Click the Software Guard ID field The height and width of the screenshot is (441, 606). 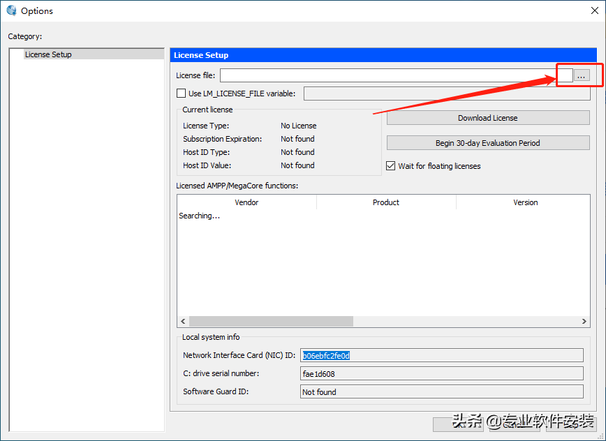coord(442,391)
